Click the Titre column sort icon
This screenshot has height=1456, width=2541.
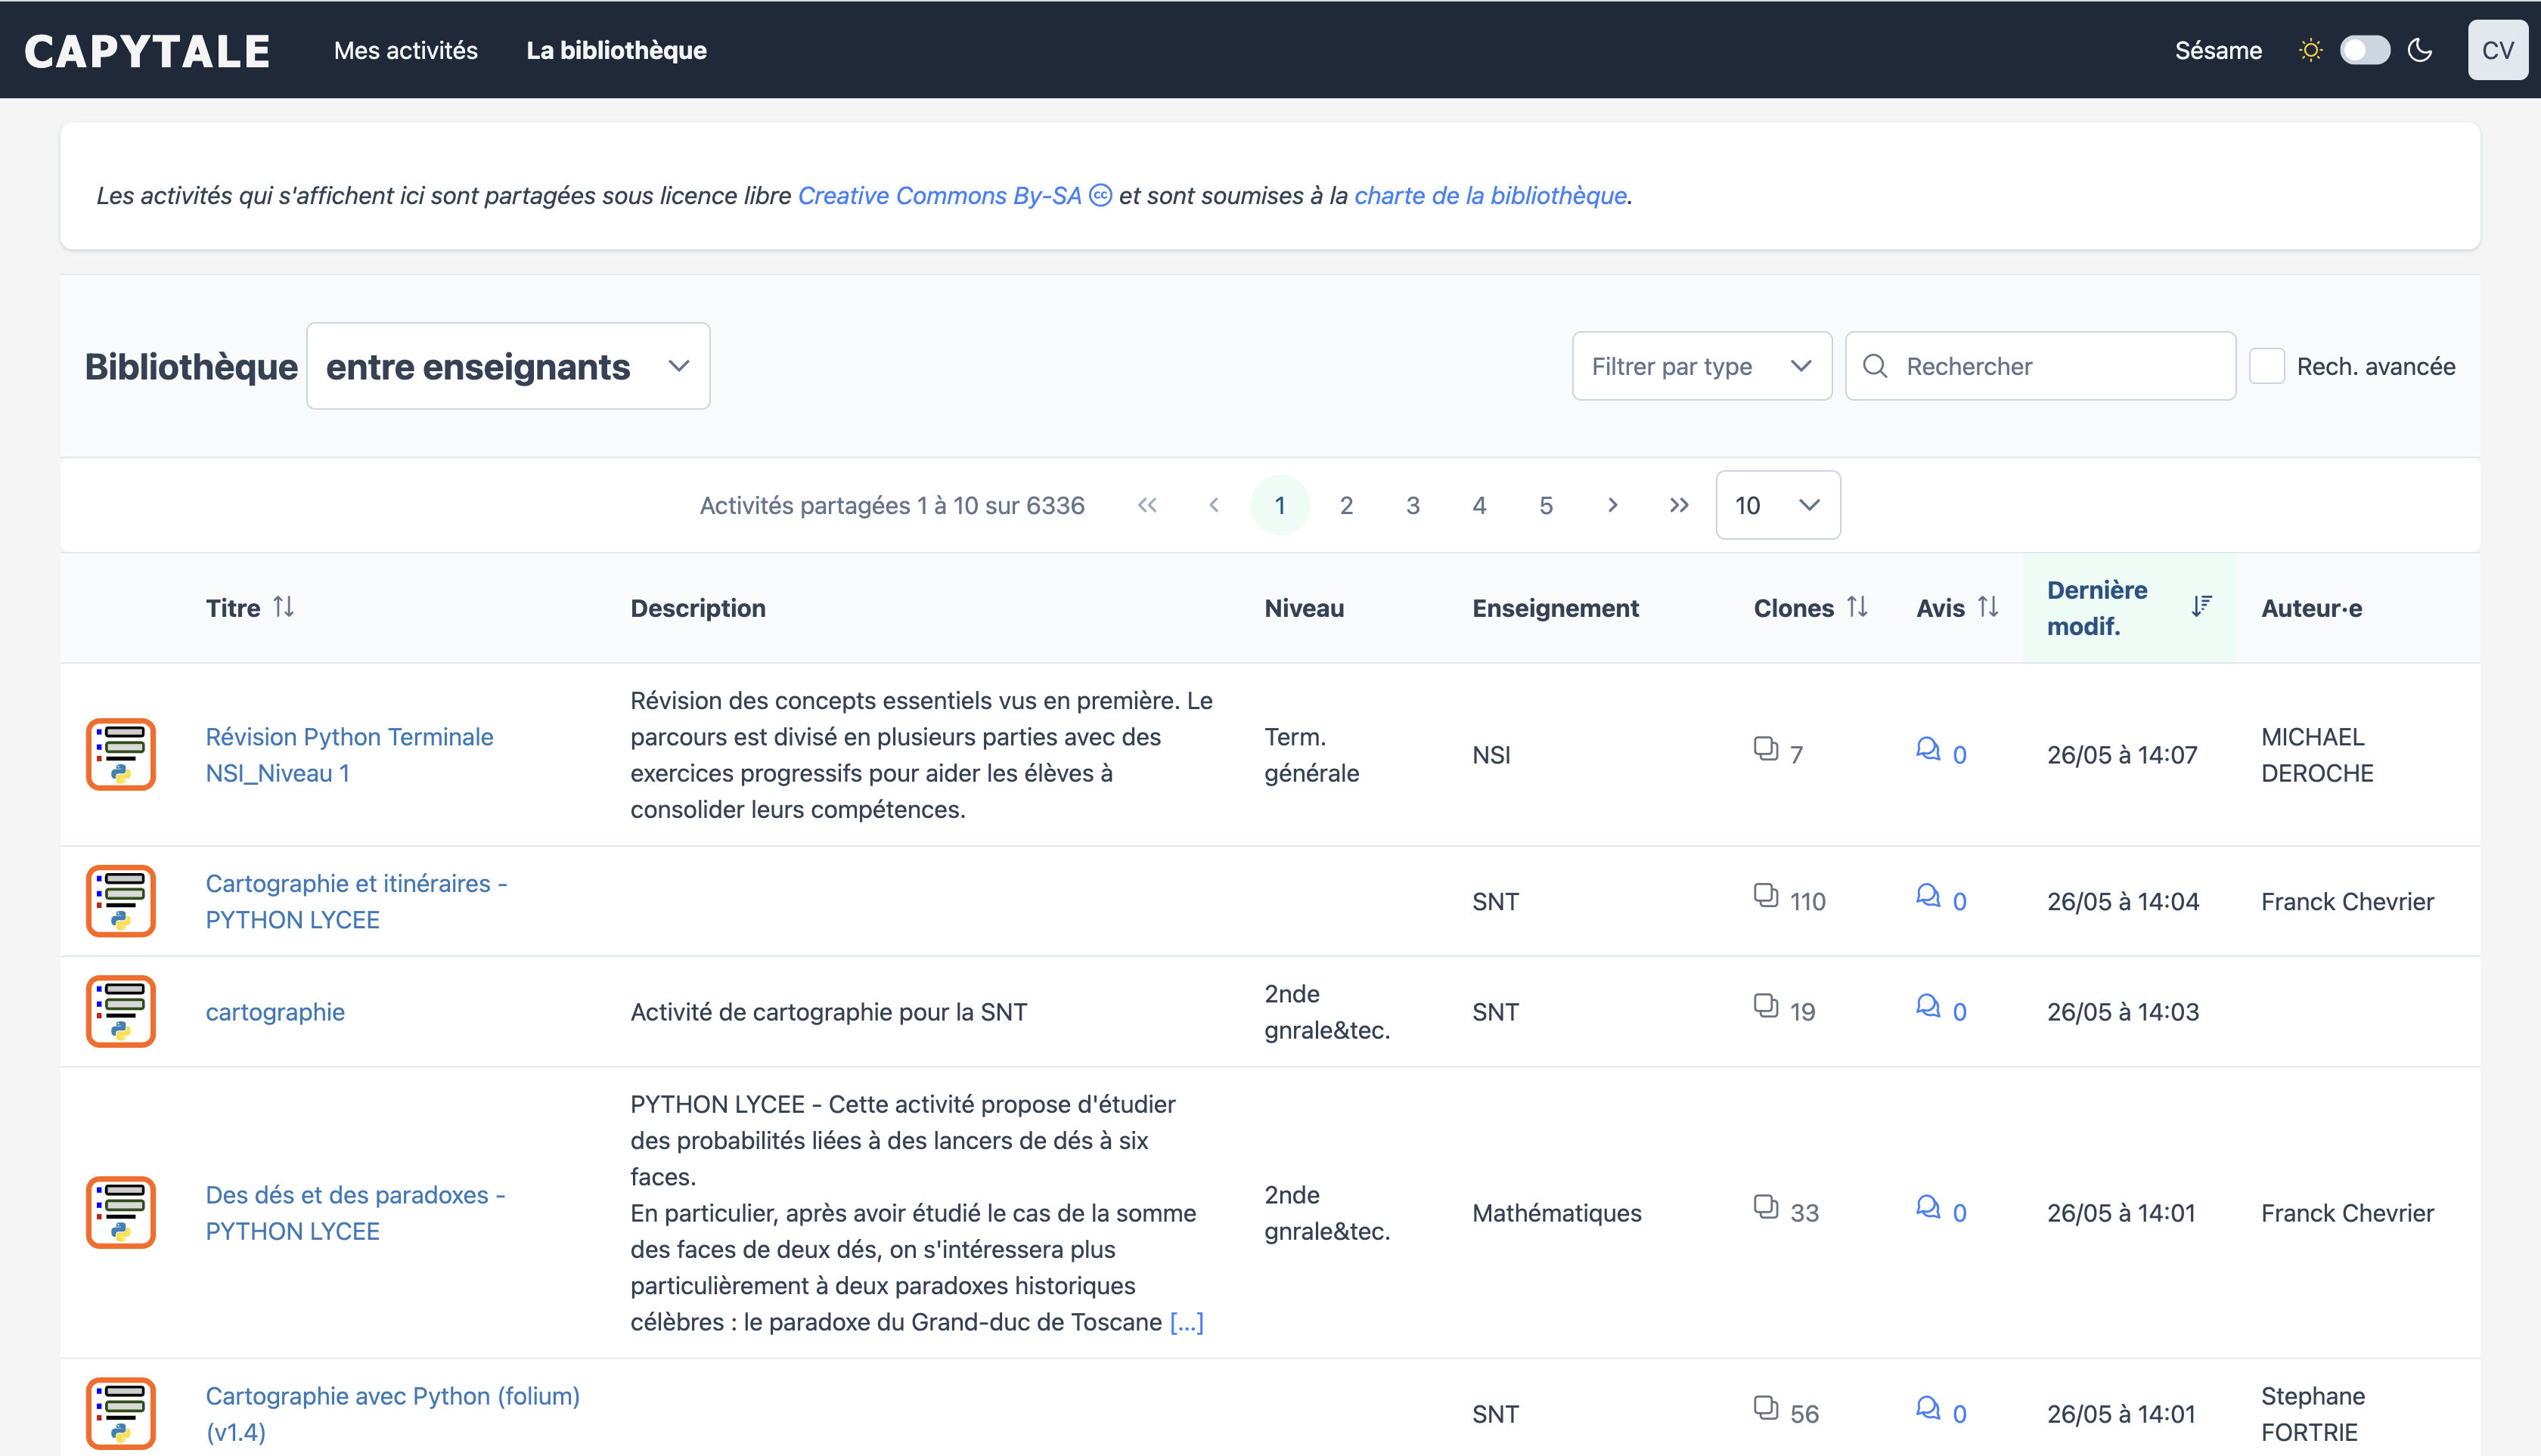[283, 607]
